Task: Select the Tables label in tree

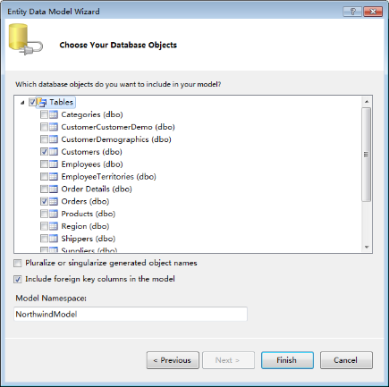Action: 61,102
